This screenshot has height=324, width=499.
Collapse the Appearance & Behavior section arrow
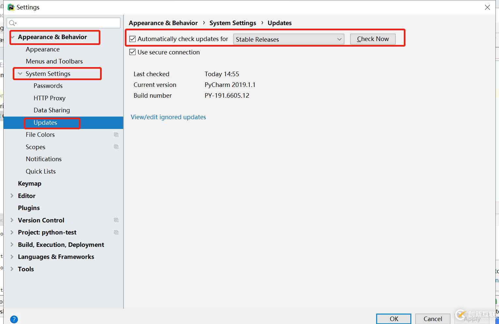point(12,37)
